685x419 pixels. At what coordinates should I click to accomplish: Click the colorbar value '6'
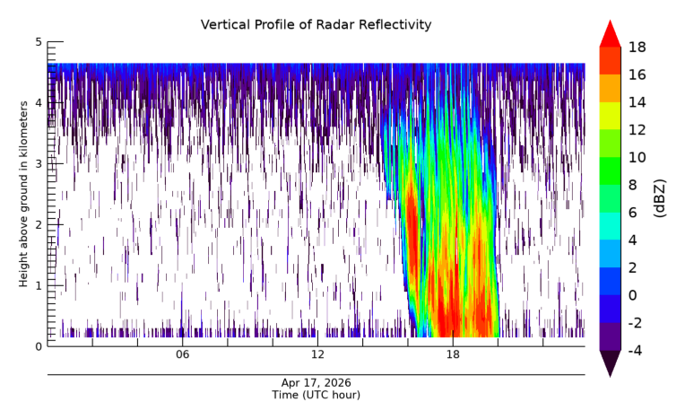pos(633,212)
